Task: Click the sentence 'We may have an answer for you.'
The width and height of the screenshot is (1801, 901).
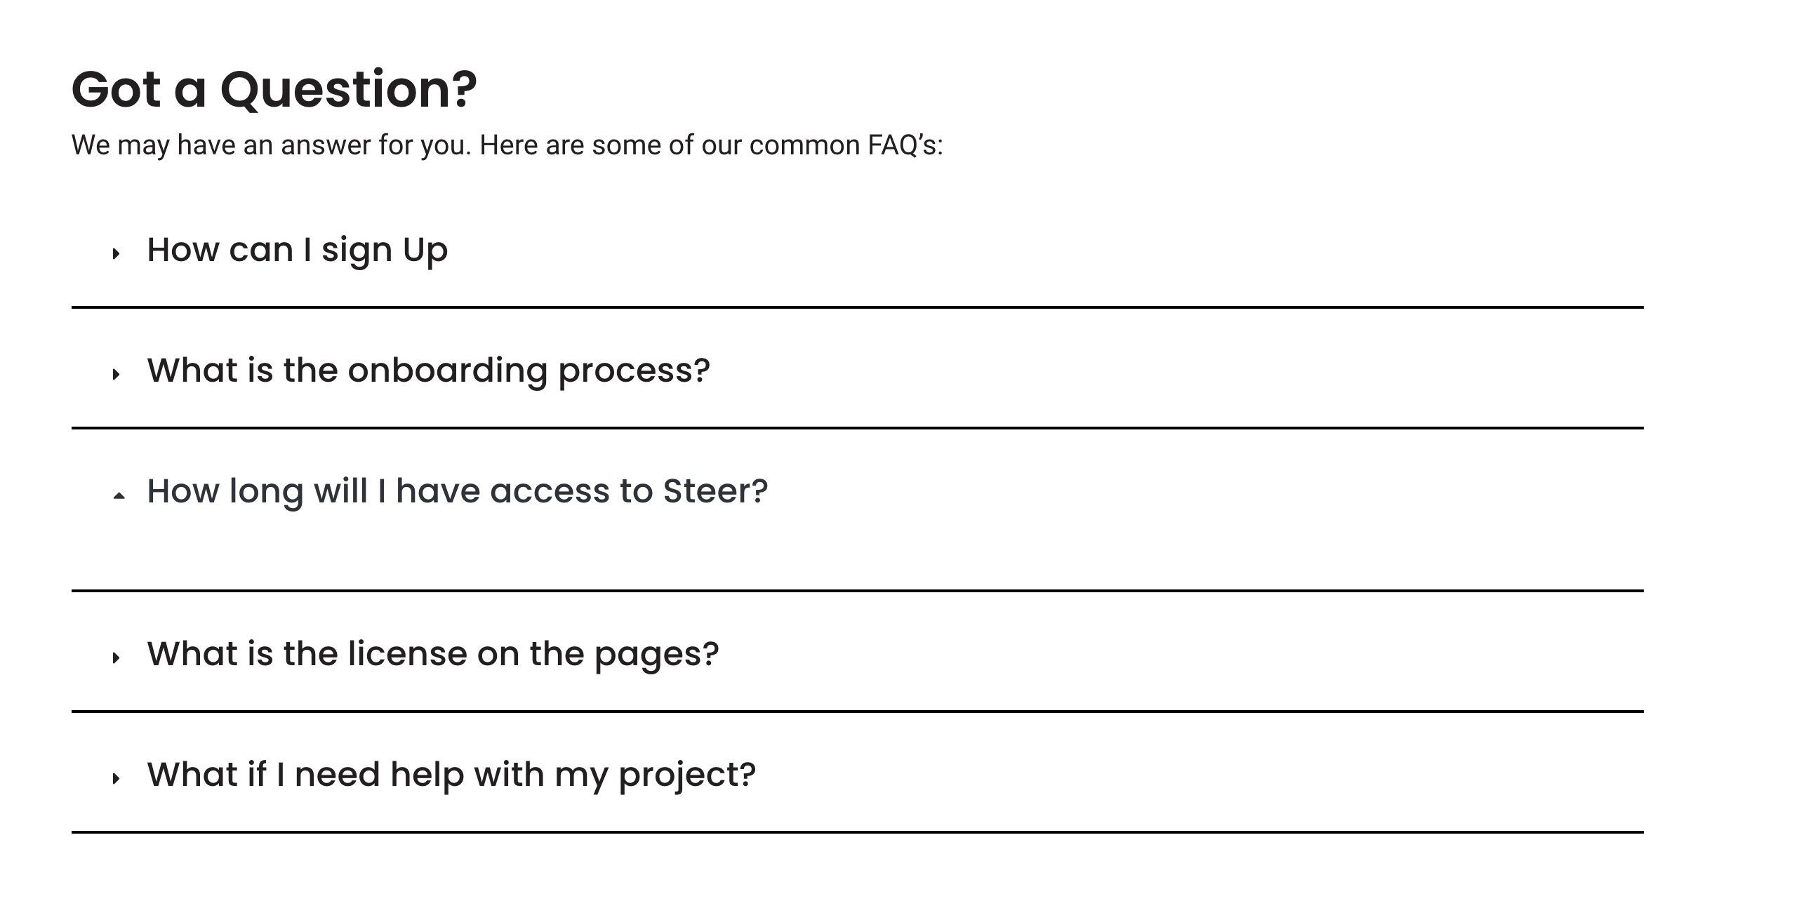Action: (271, 145)
